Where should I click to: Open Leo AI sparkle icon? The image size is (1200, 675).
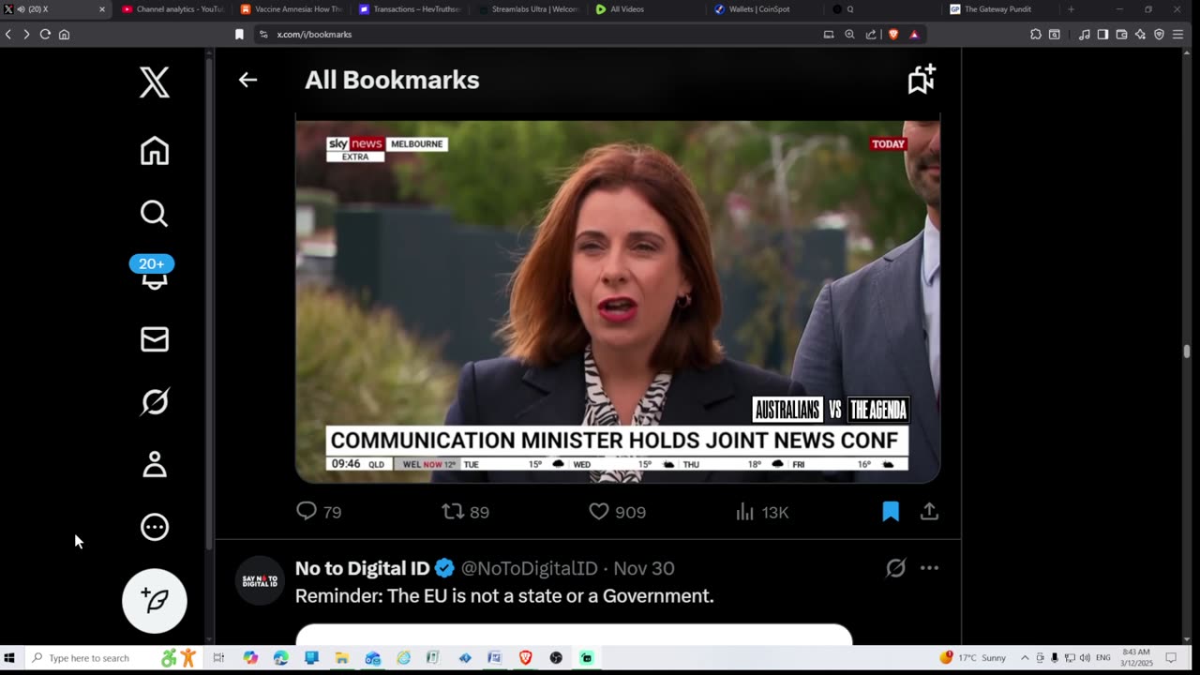(1140, 34)
